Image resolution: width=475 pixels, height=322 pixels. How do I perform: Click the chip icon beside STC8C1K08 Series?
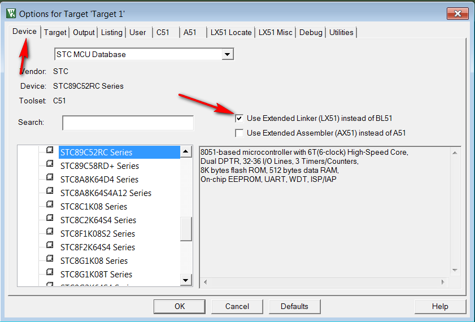tap(50, 204)
